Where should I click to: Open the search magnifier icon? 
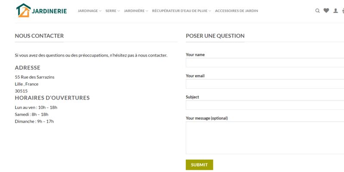pos(317,11)
